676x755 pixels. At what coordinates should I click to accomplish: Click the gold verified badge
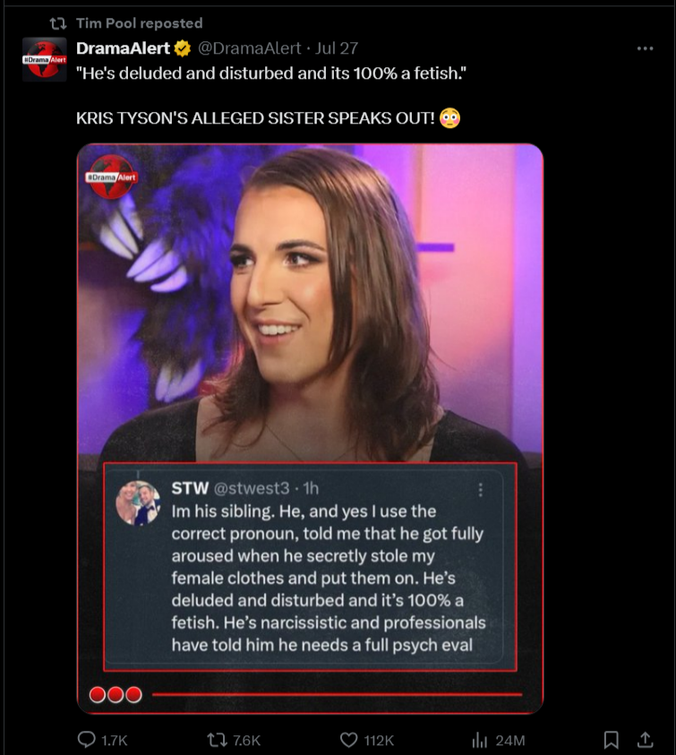pos(183,48)
